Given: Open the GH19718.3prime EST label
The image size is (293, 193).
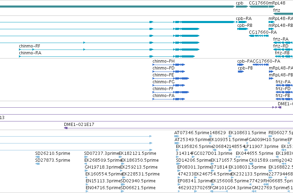Looking at the screenshot, I should (102, 167).
